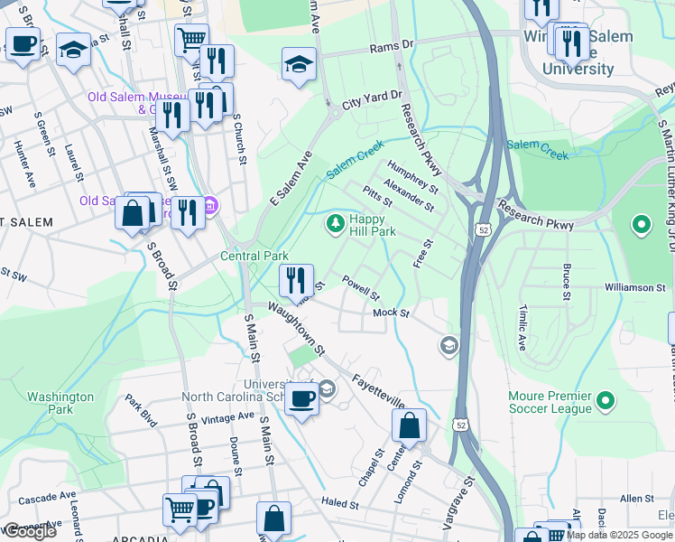Open the UNC School of Arts school pin
The width and height of the screenshot is (675, 542).
328,389
